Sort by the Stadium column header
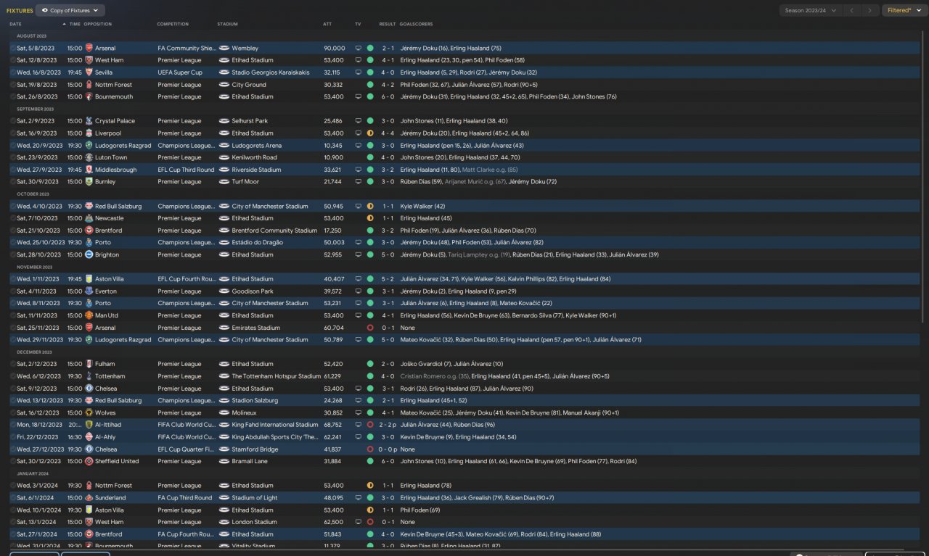 coord(227,24)
